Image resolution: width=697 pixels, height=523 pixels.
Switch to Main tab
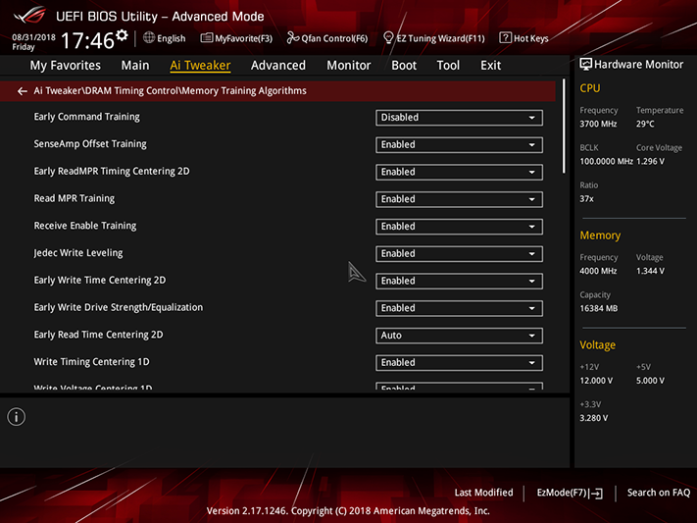(x=135, y=66)
